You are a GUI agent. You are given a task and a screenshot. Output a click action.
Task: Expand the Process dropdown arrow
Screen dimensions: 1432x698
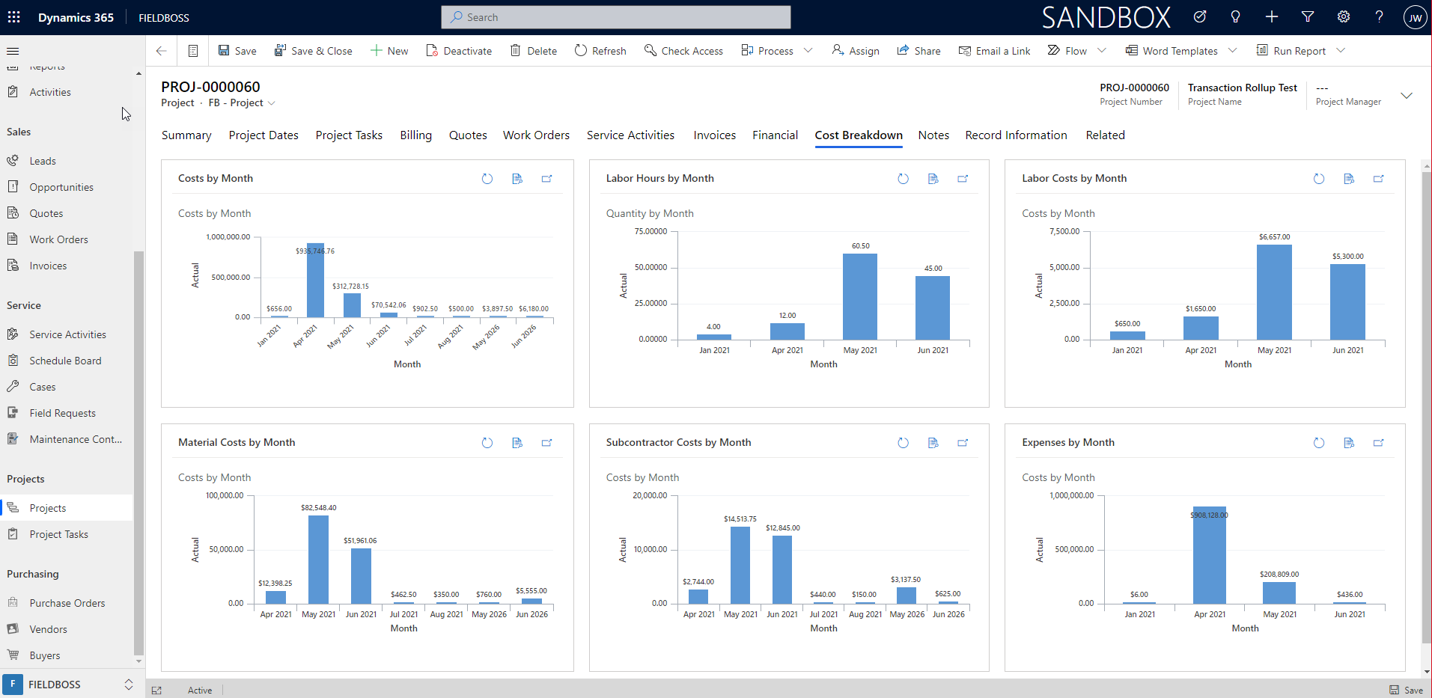tap(808, 51)
